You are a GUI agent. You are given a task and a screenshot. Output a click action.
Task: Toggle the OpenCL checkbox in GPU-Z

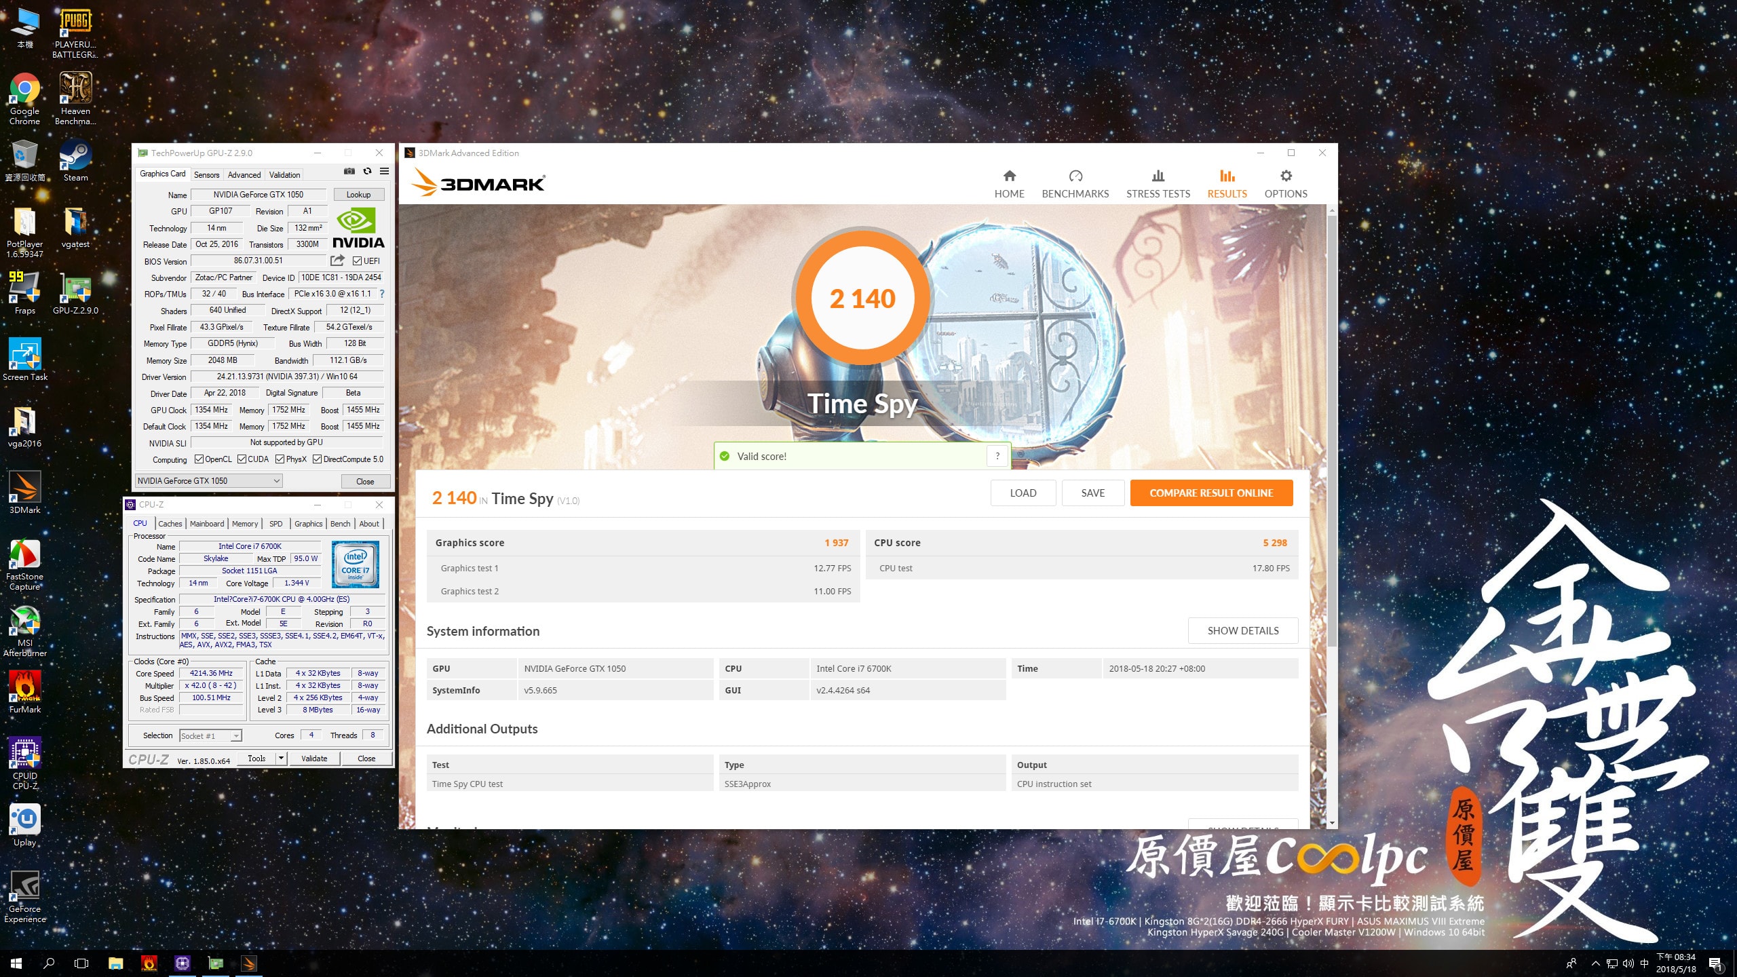click(x=199, y=459)
